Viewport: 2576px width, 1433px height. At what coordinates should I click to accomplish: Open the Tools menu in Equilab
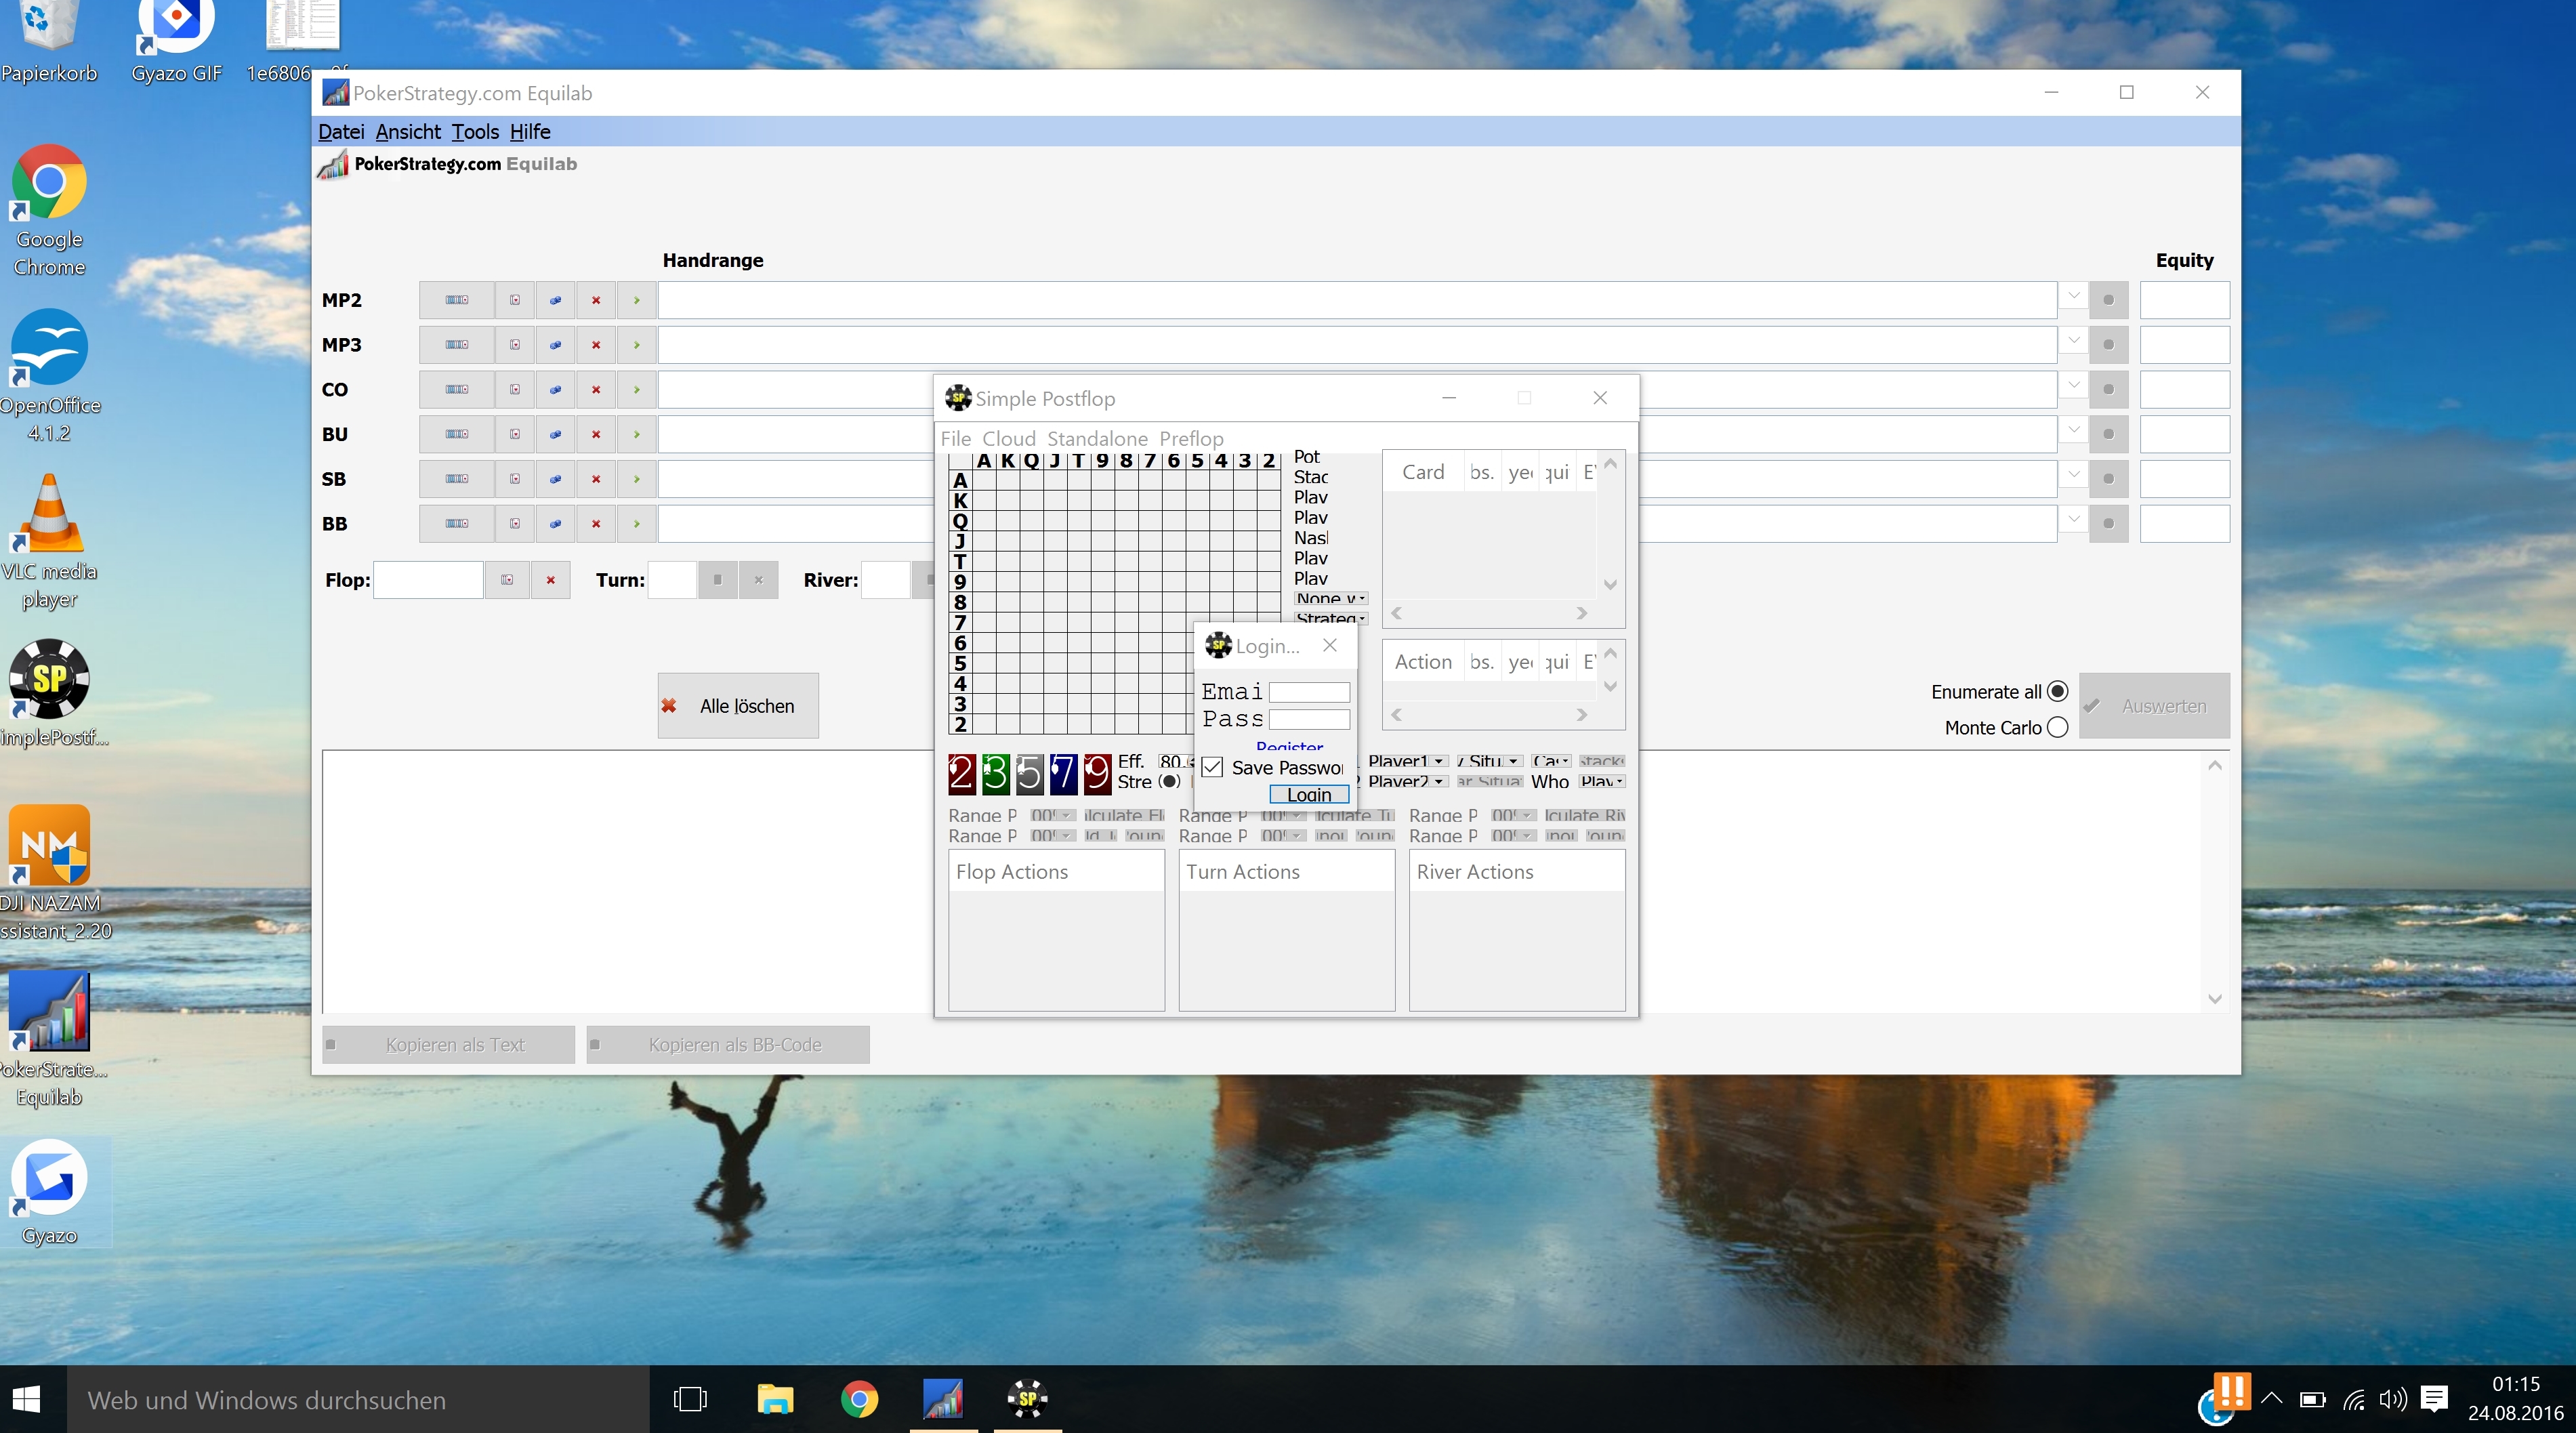pyautogui.click(x=475, y=132)
